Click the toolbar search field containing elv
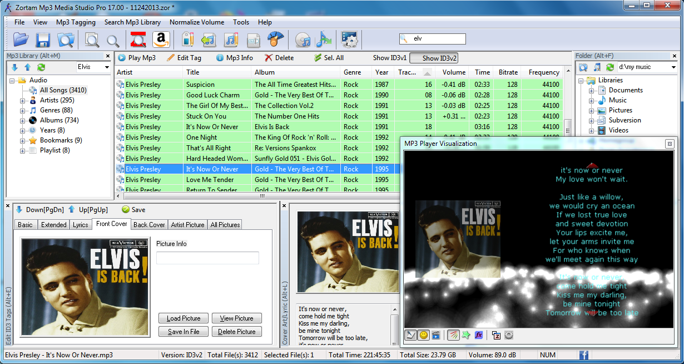 pos(432,39)
